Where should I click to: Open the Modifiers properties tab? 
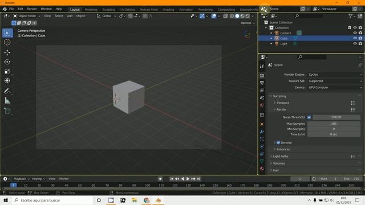coord(262,132)
